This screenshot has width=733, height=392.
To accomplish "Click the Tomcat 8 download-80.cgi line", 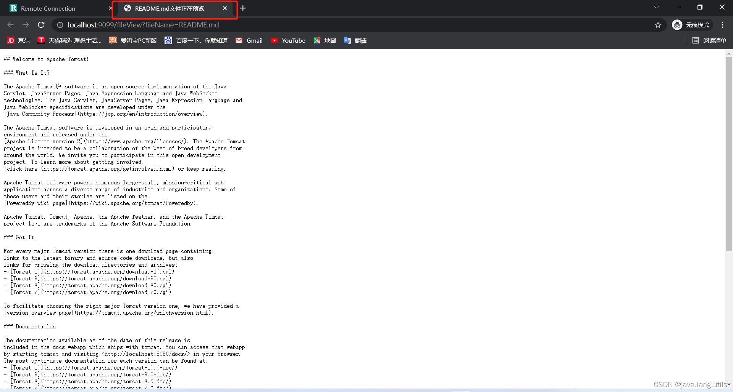I will click(x=87, y=285).
